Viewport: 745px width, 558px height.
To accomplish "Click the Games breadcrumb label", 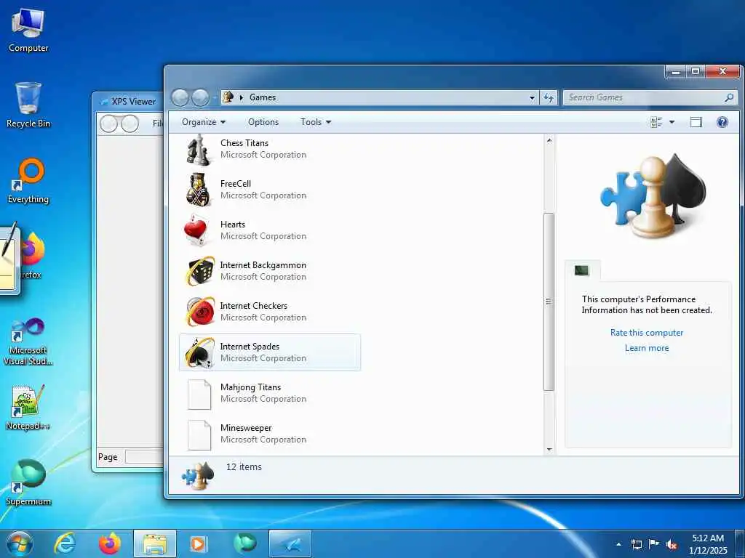I will click(x=263, y=97).
